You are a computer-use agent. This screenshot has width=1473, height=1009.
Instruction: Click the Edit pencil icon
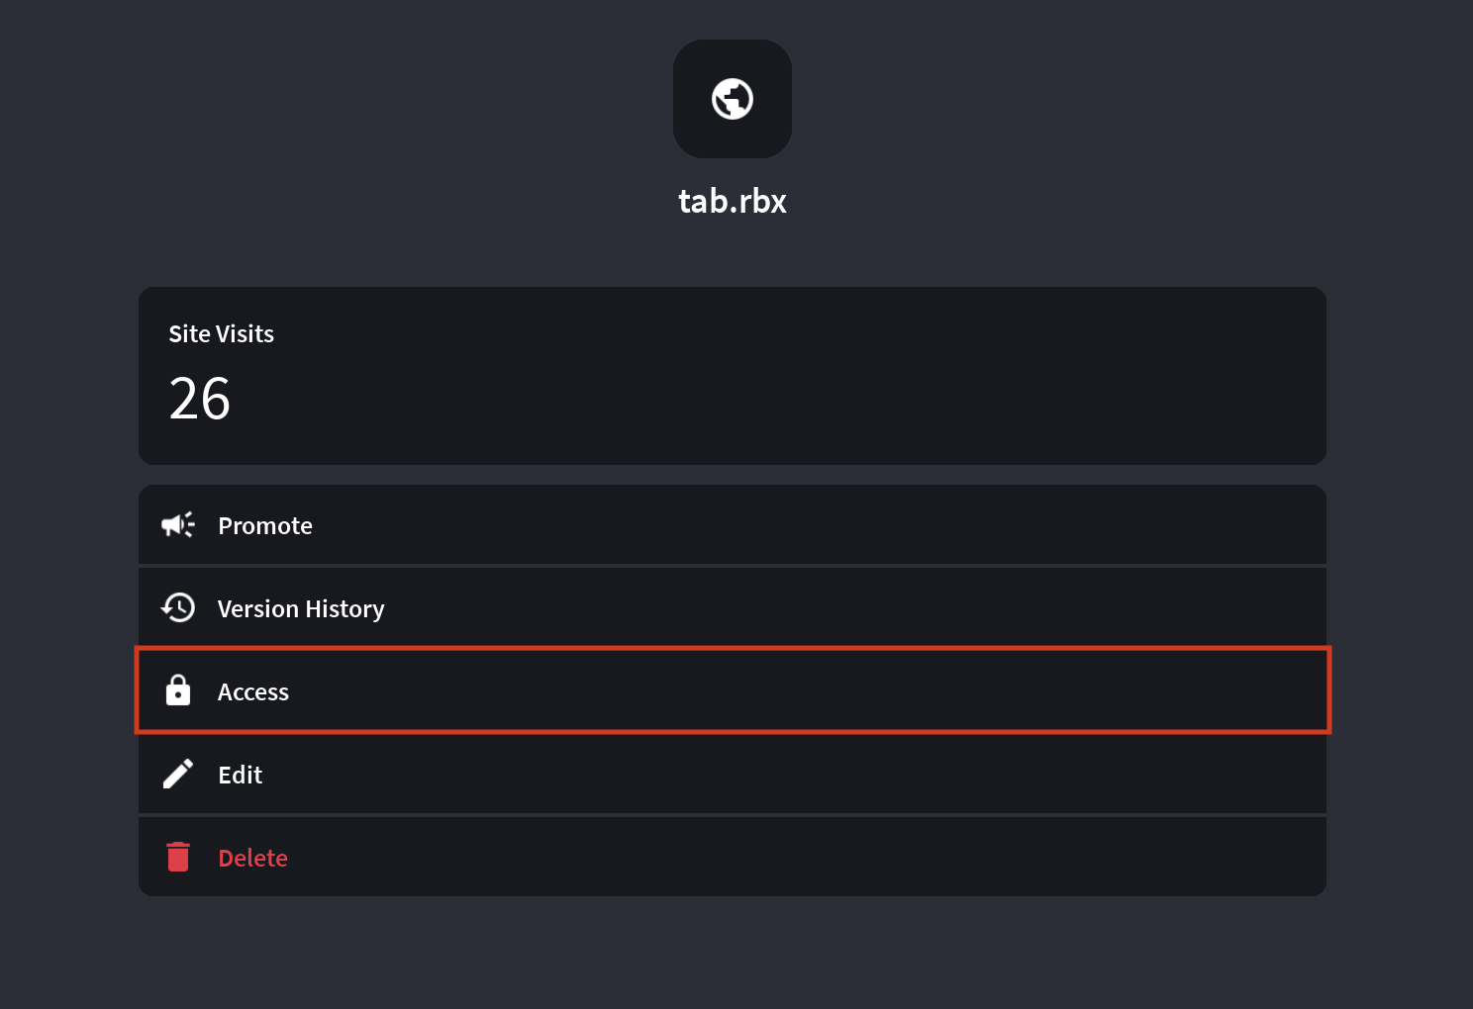click(178, 774)
